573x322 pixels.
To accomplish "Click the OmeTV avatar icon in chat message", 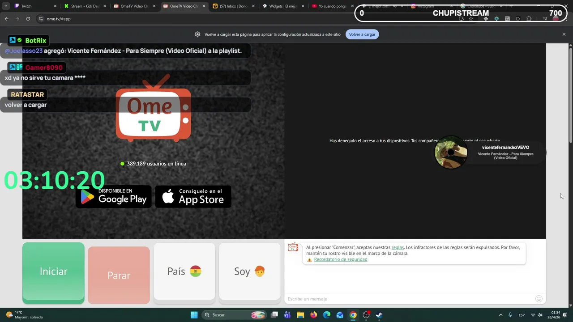I will [x=293, y=247].
